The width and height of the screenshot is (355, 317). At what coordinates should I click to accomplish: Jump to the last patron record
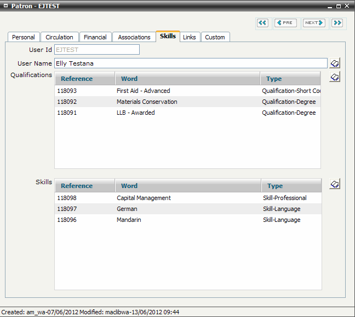click(337, 23)
